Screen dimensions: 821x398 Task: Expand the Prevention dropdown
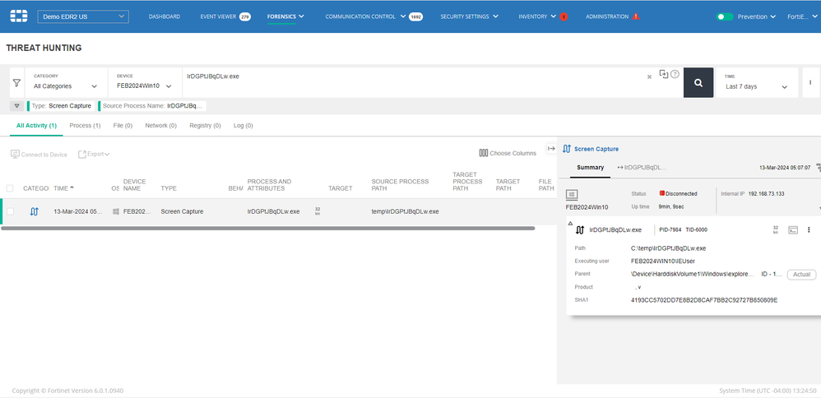tap(757, 16)
